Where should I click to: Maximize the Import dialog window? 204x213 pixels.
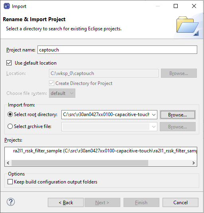(x=176, y=6)
